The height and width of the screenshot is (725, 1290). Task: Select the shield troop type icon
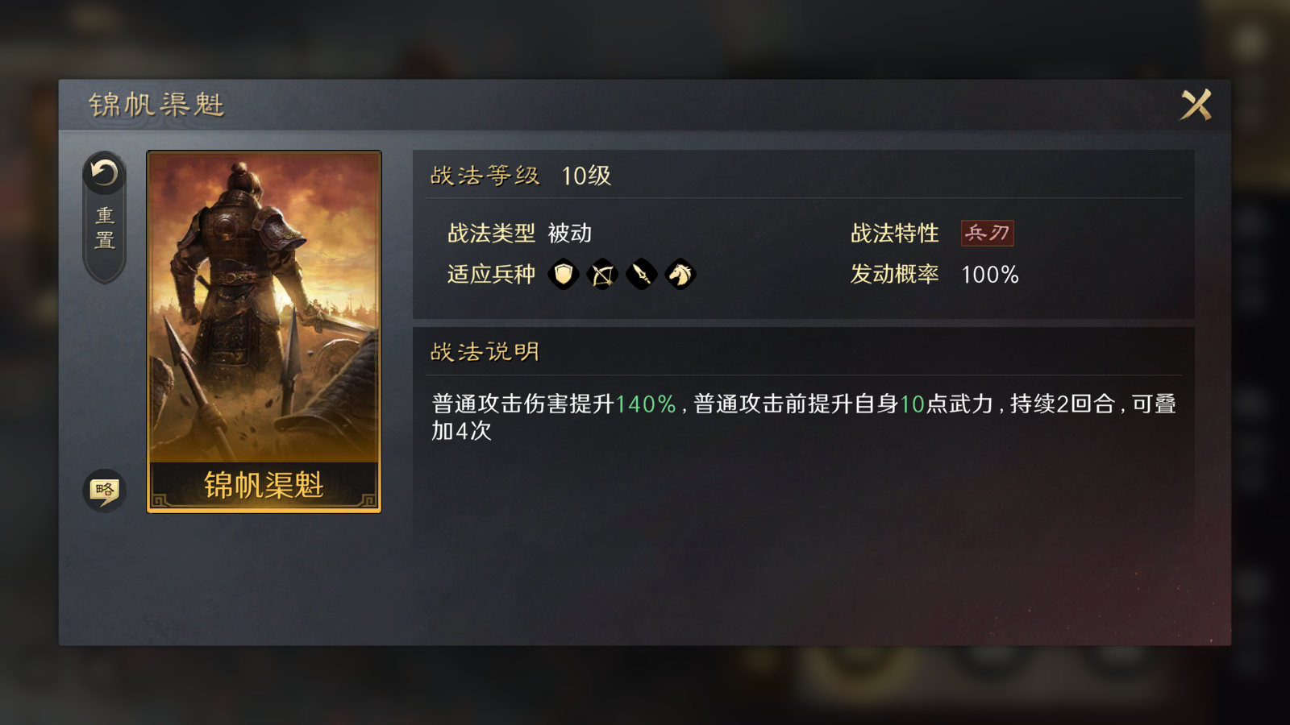pos(564,275)
